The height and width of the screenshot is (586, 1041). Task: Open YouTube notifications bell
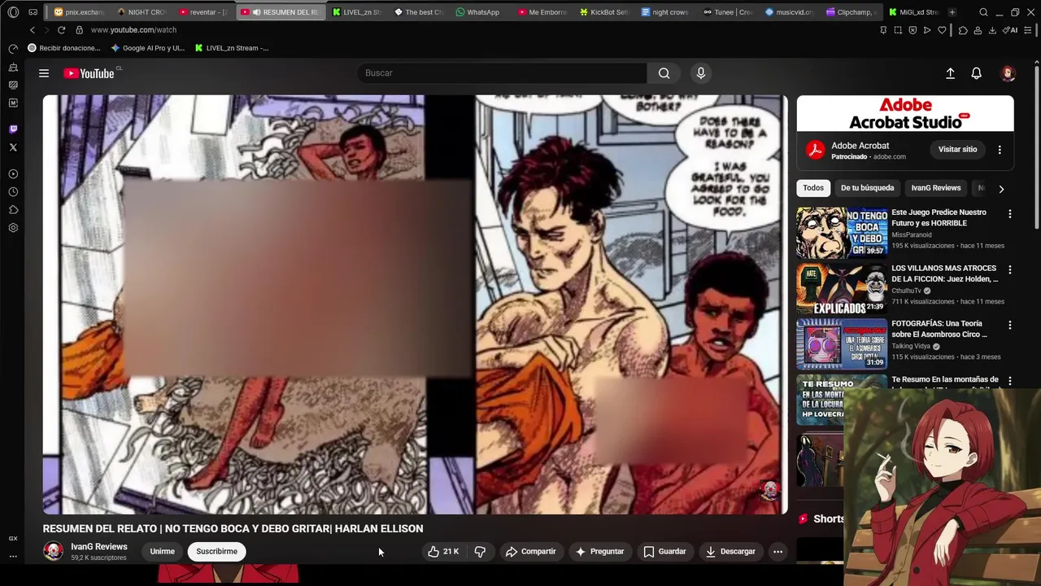[977, 73]
